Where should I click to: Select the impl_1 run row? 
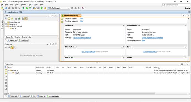99,73
